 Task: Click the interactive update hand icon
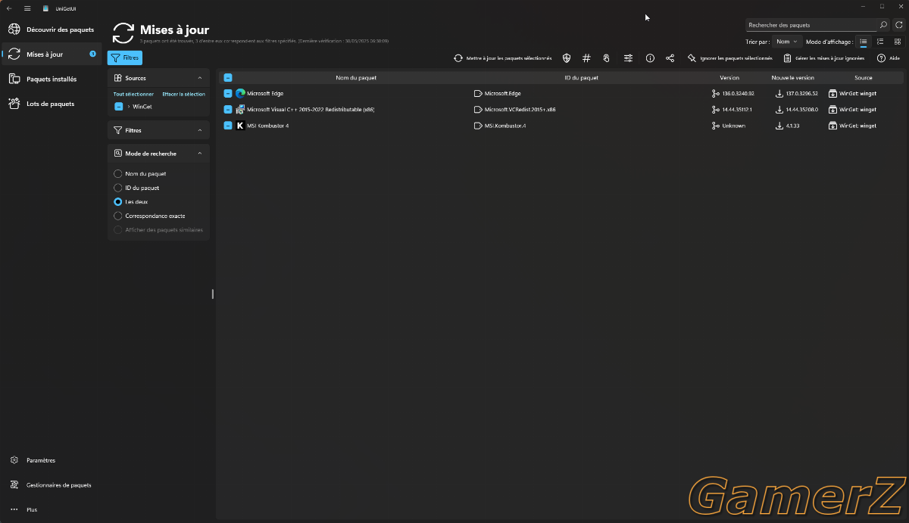click(607, 58)
